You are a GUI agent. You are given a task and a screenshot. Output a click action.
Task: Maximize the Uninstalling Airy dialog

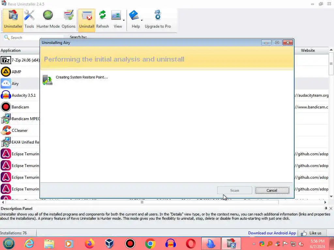(277, 43)
